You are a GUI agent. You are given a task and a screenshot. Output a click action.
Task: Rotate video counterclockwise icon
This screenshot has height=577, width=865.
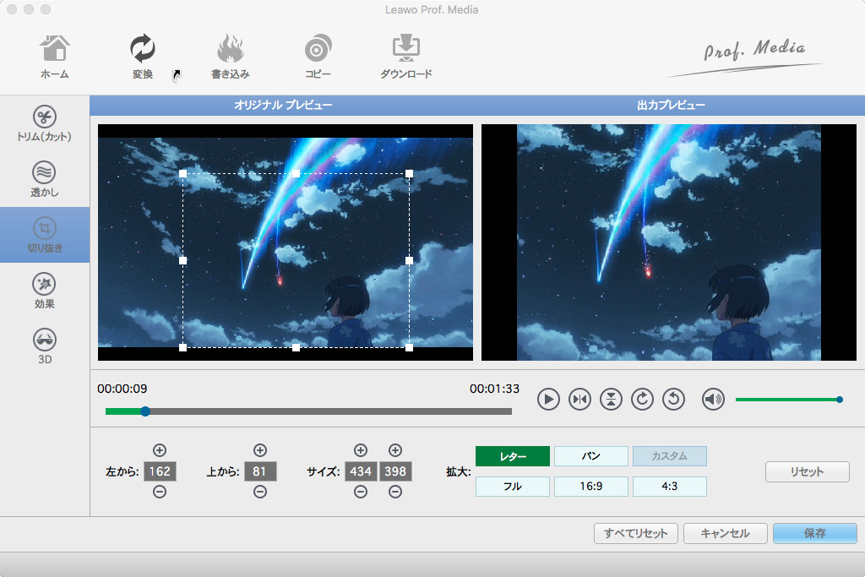point(673,399)
